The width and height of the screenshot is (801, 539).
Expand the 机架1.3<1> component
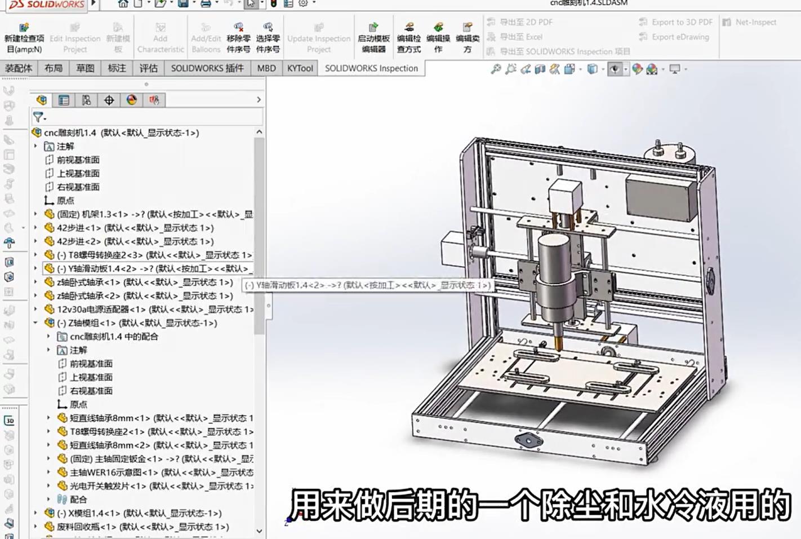coord(35,214)
